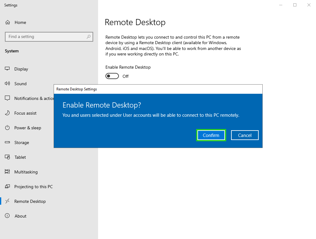Click the magnifier icon in search box
This screenshot has height=239, width=316.
click(89, 37)
